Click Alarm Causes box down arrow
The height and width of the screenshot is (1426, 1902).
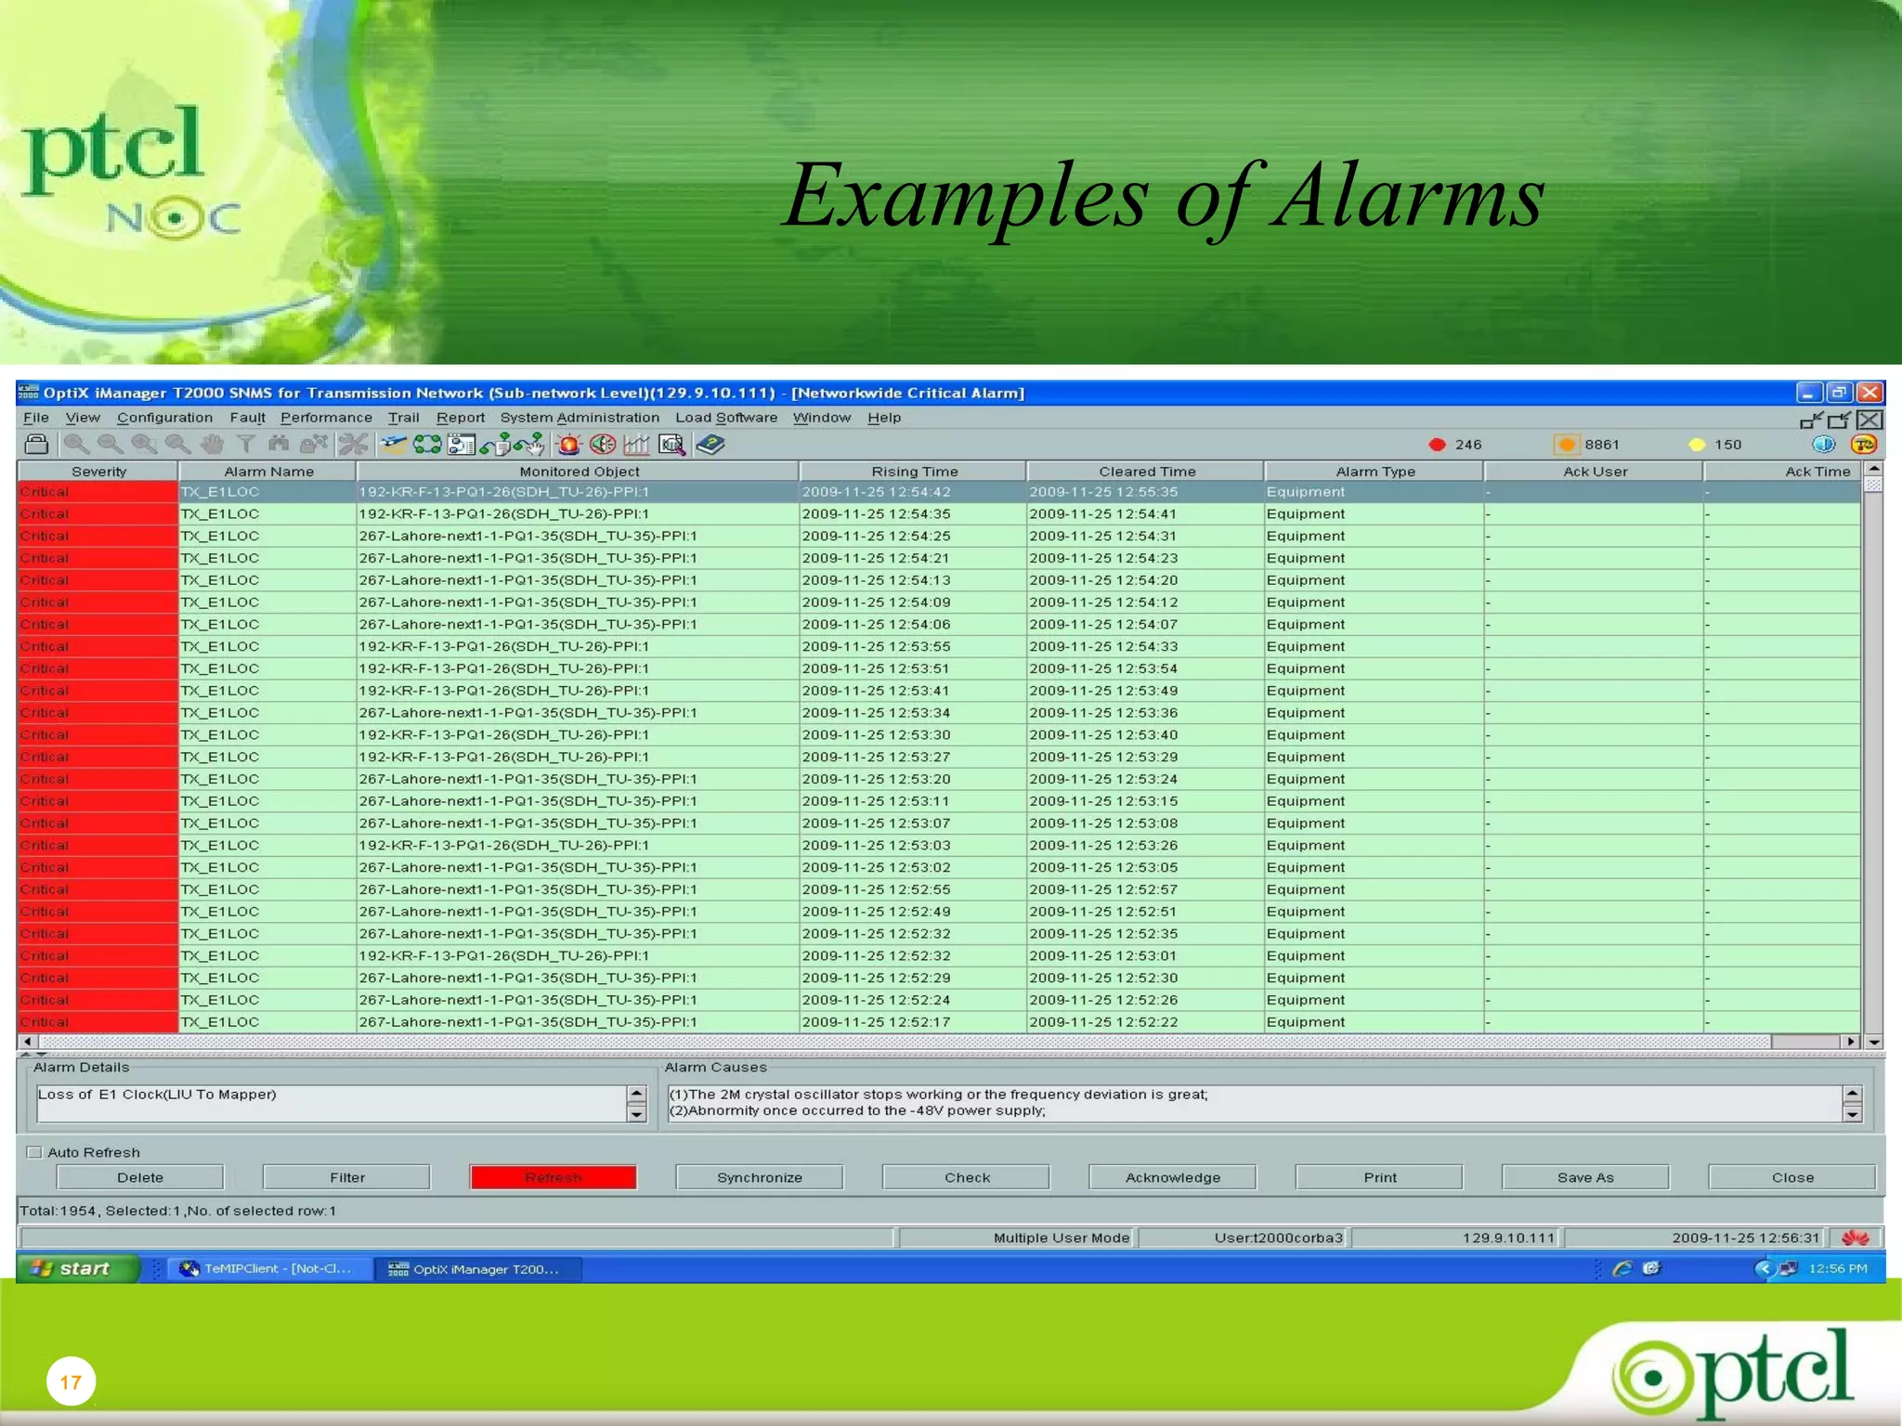(1852, 1114)
